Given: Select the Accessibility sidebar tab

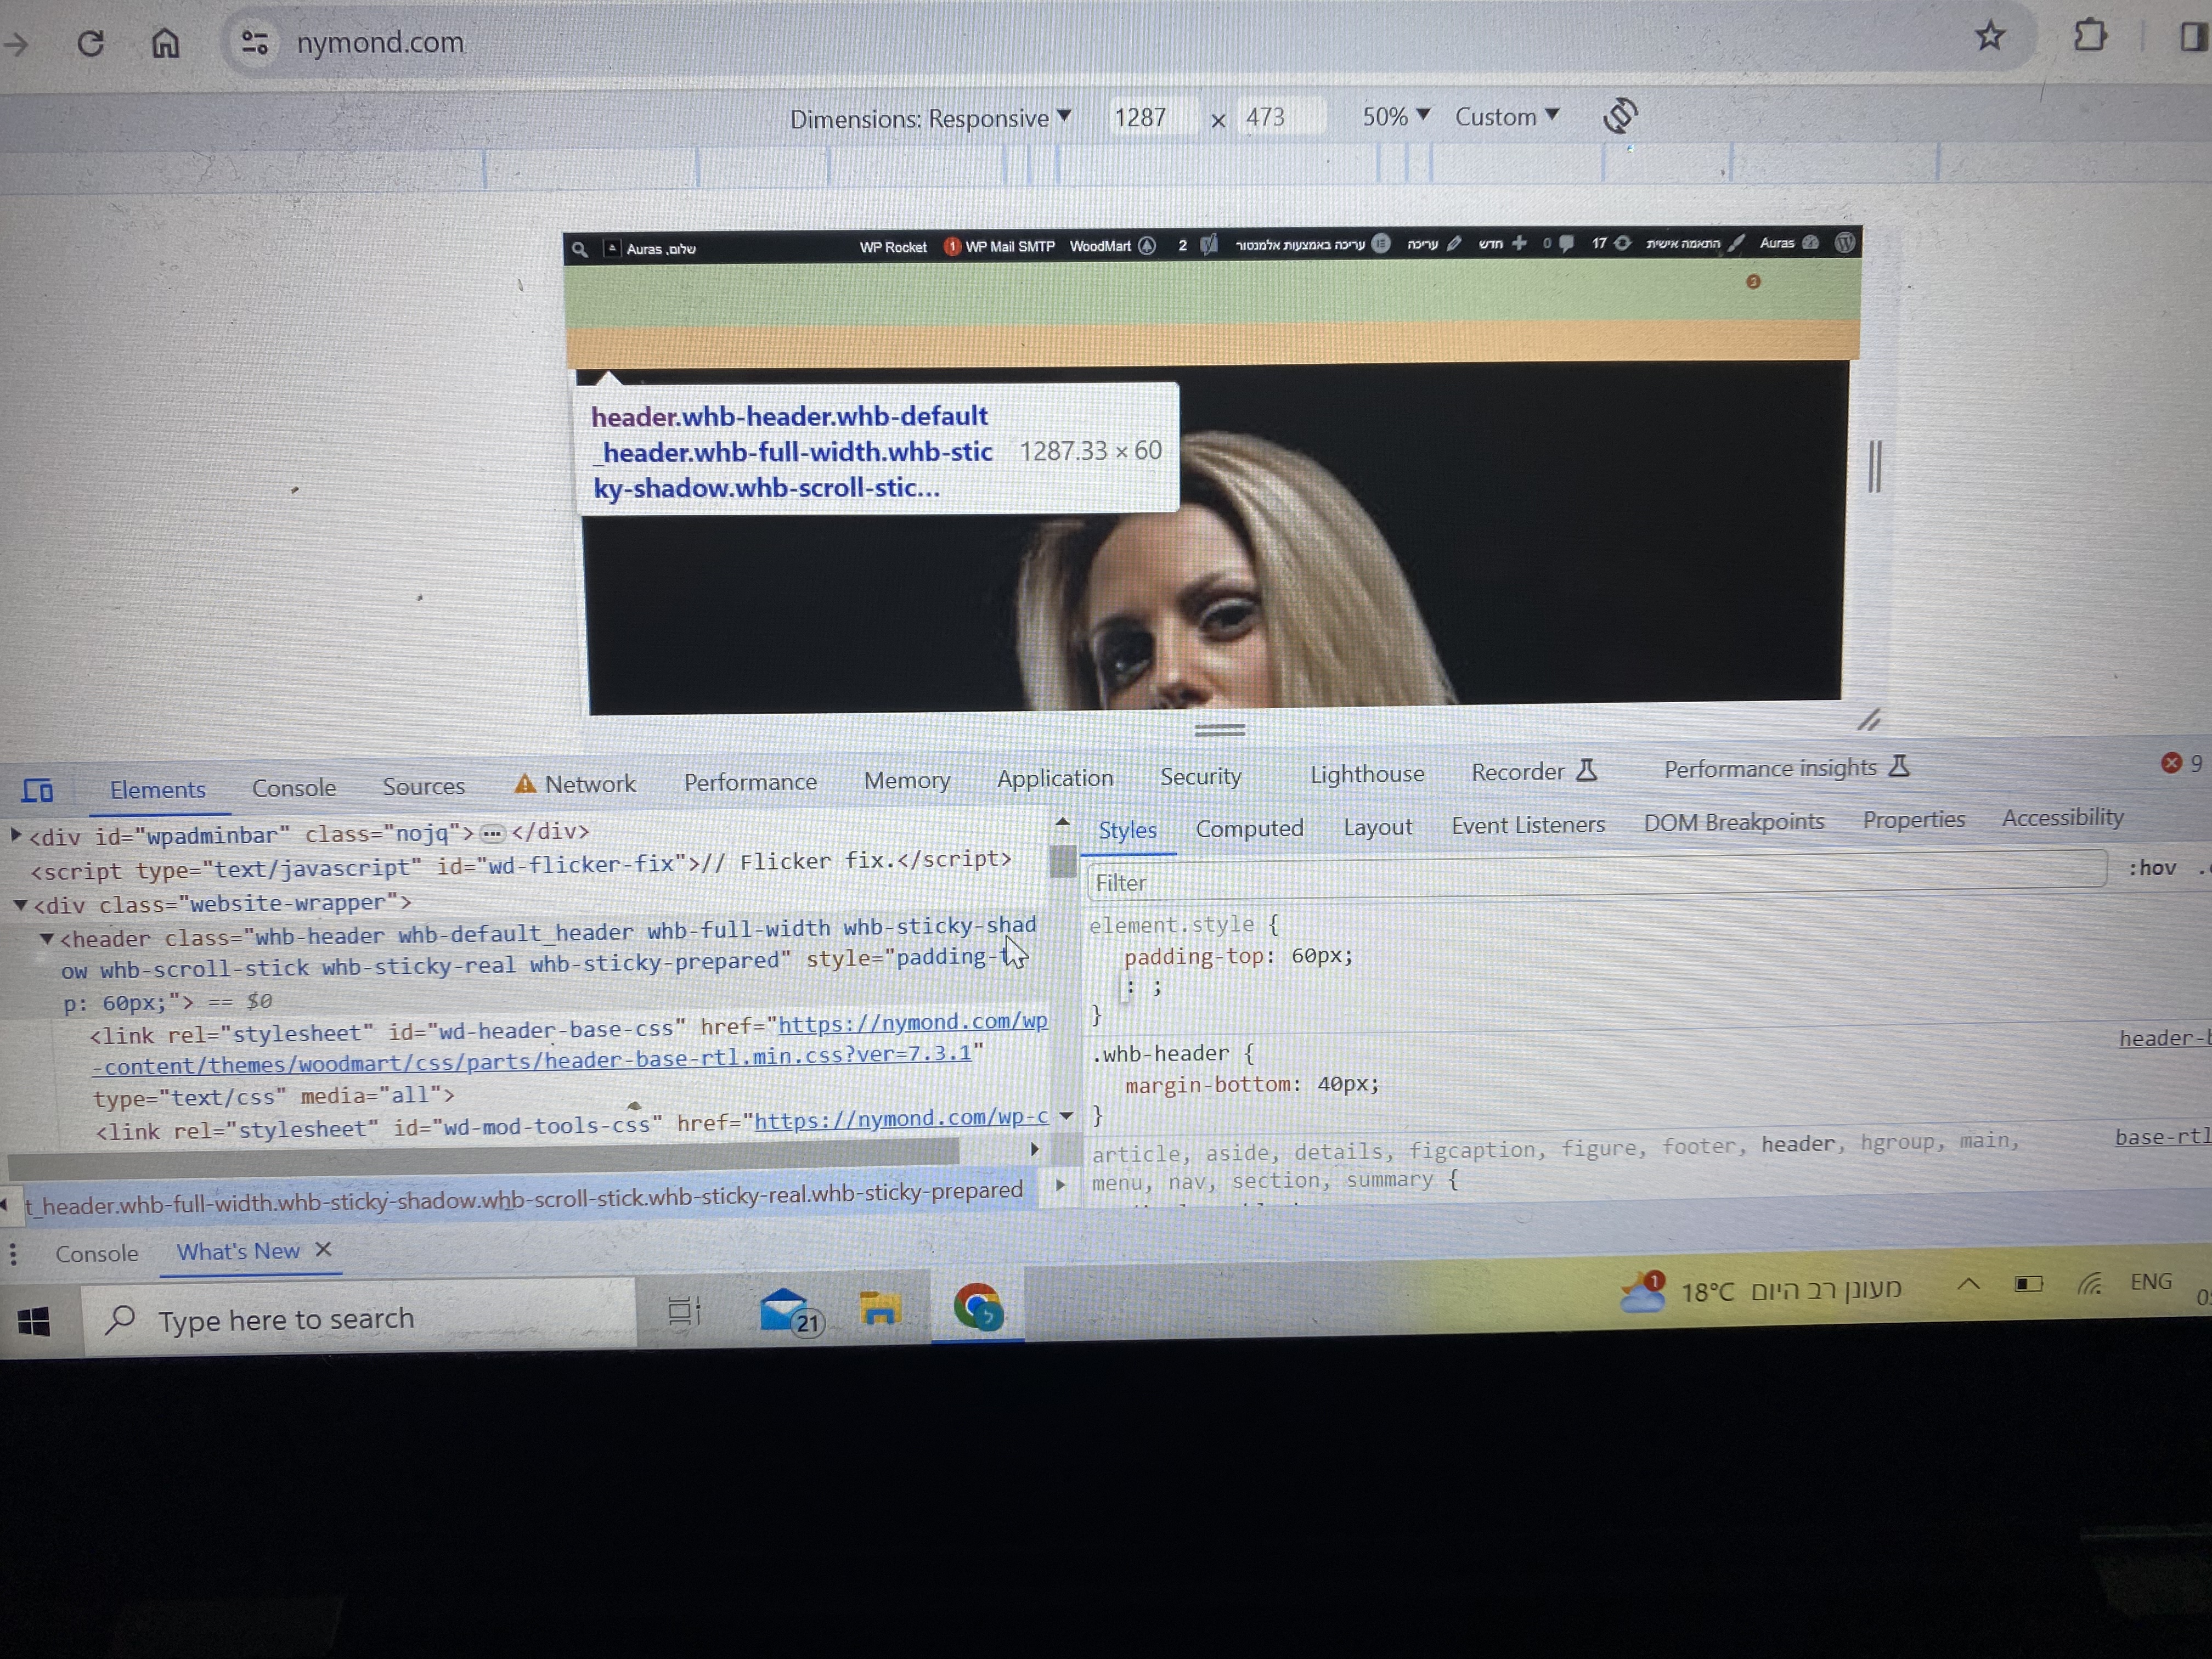Looking at the screenshot, I should (2063, 818).
